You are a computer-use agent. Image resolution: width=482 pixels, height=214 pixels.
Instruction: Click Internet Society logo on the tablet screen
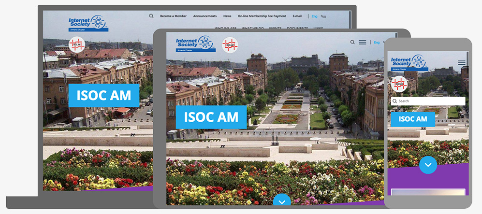coord(196,44)
